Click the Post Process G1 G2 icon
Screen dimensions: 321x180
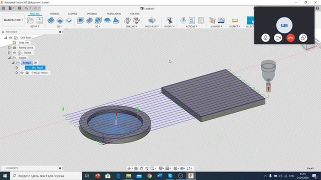(192, 20)
